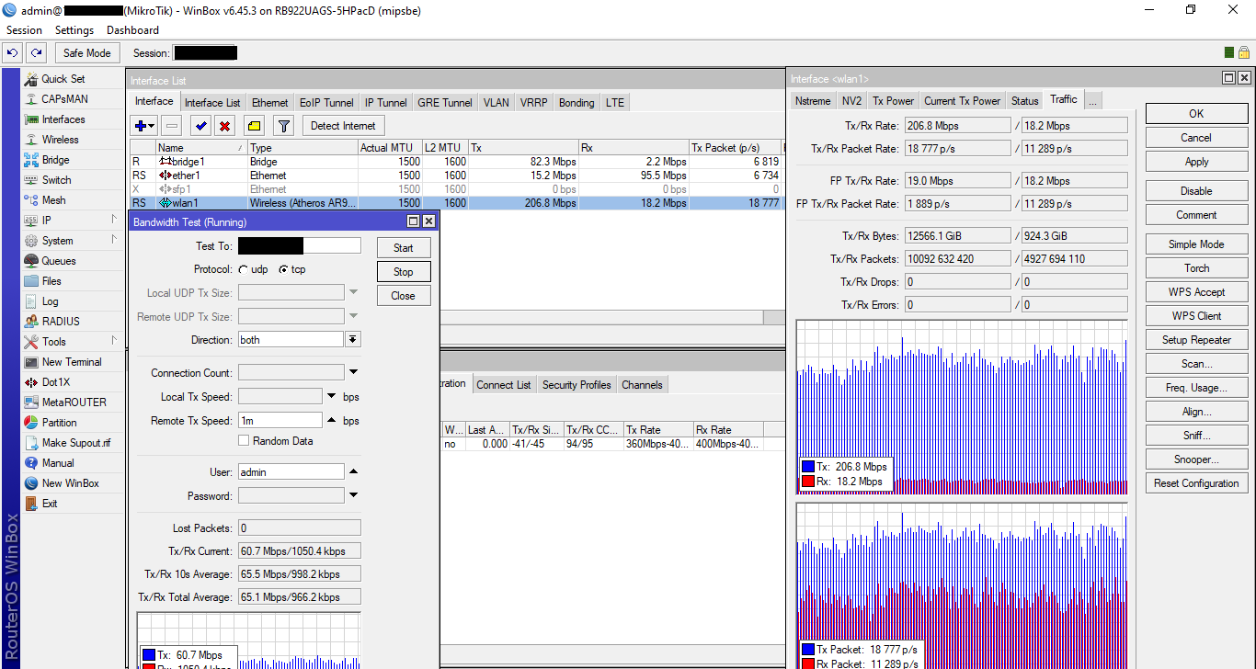The width and height of the screenshot is (1256, 669).
Task: Click the red Rx swatch beside 18.2 Mbps
Action: 807,482
